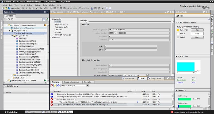
Task: Open the Show all messages dropdown
Action: click(x=87, y=86)
